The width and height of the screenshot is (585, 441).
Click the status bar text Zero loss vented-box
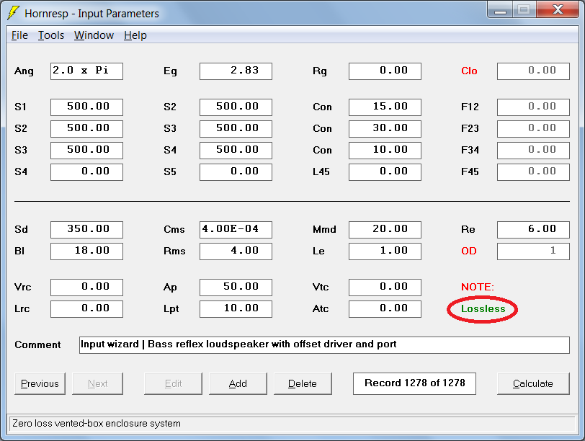[97, 424]
